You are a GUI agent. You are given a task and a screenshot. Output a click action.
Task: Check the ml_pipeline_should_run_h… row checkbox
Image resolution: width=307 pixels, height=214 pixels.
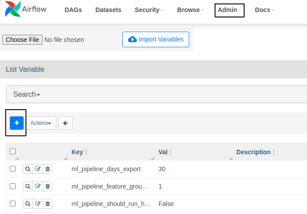[x=13, y=203]
